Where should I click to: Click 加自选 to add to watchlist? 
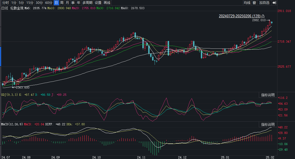point(264,3)
